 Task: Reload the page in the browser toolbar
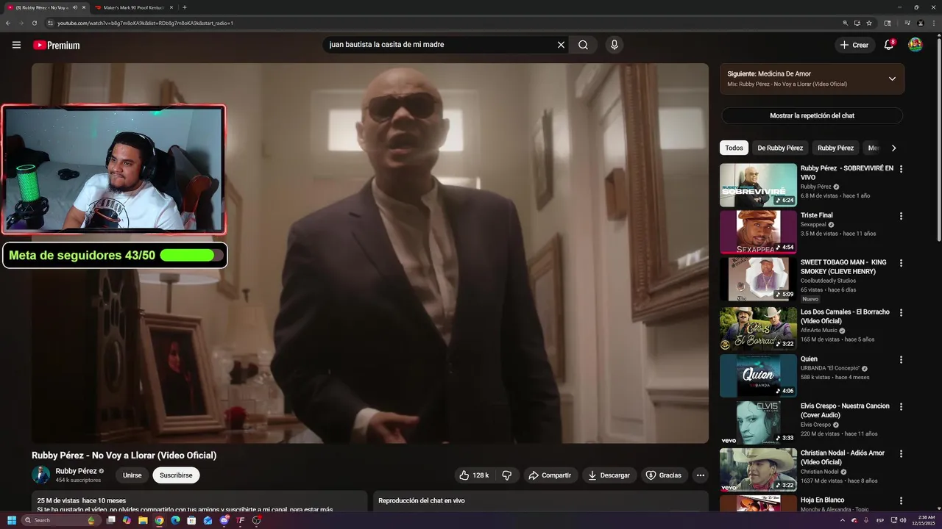34,23
